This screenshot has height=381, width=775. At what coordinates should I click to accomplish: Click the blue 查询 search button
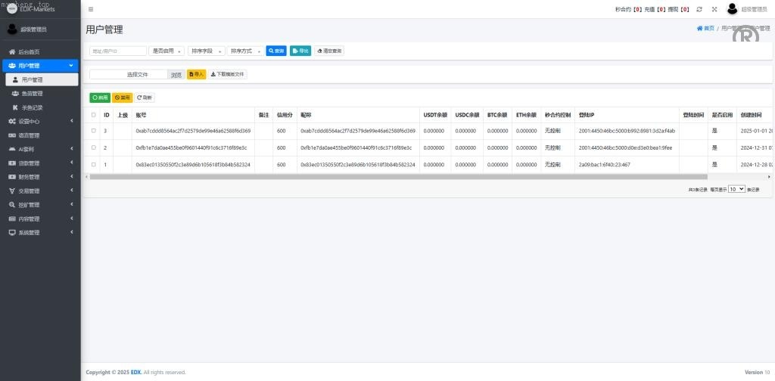tap(276, 51)
